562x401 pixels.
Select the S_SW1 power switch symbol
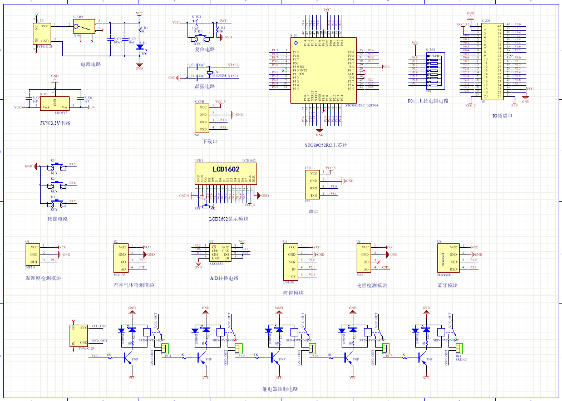(x=84, y=27)
